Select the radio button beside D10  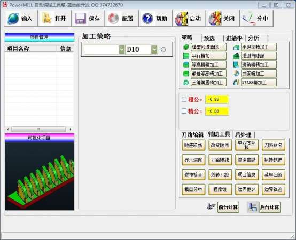[163, 50]
